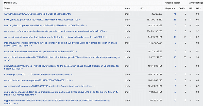The image size is (203, 106).
Task: Open the www.cnn.com stocks-week-ahead link
Action: click(x=38, y=14)
